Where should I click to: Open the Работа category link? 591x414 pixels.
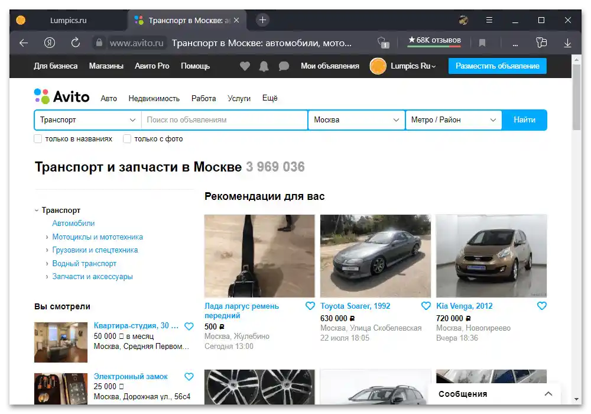click(x=203, y=98)
